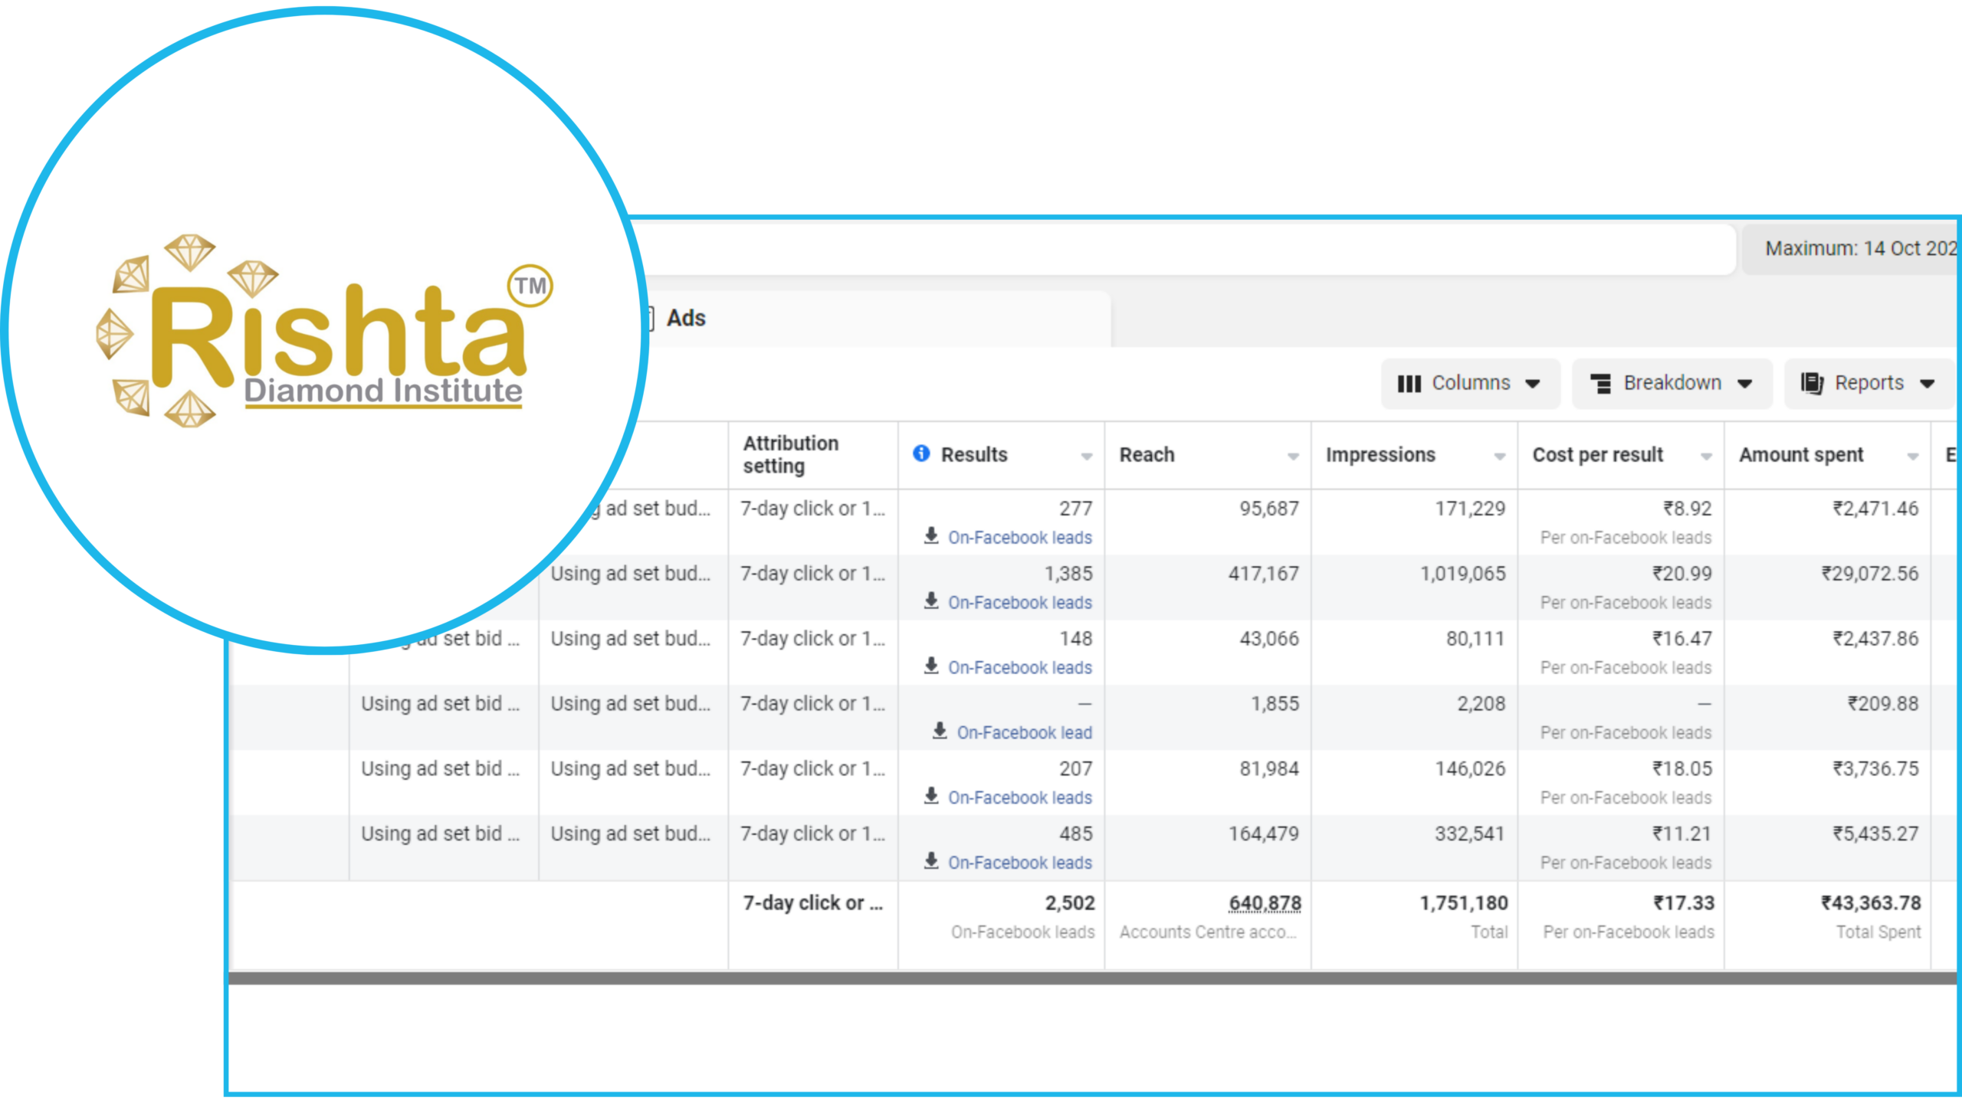Open the Reports dropdown arrow
Screen dimensions: 1962x1103
tap(1928, 384)
